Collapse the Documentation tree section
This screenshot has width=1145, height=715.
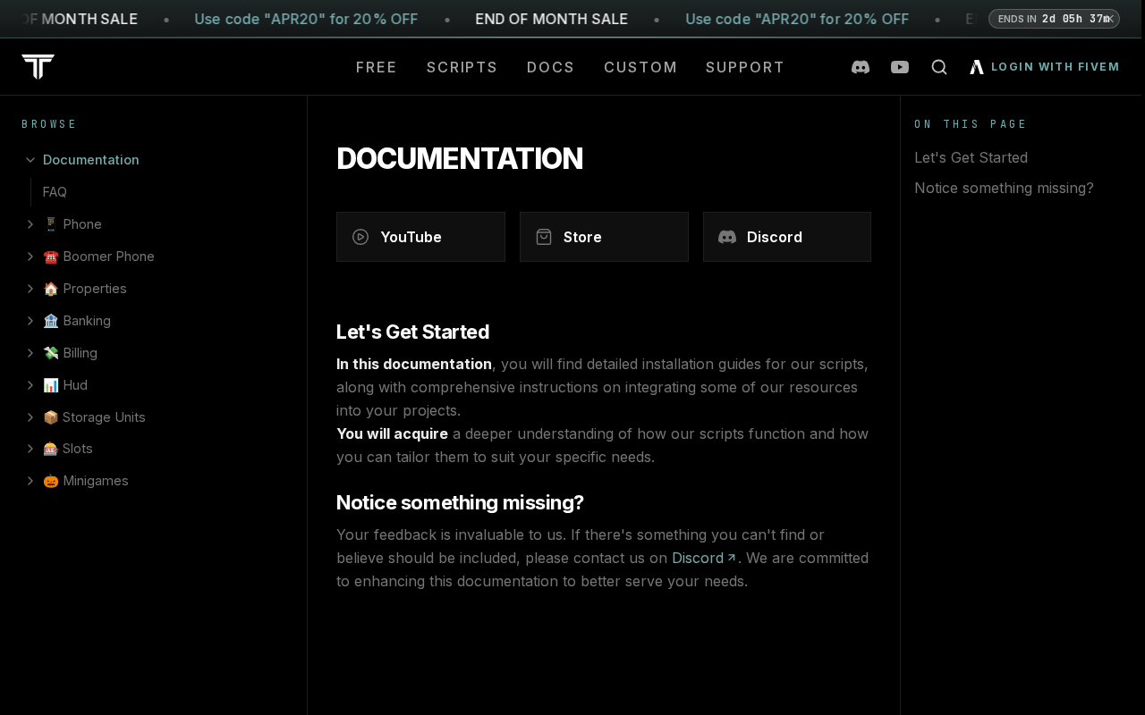[30, 160]
